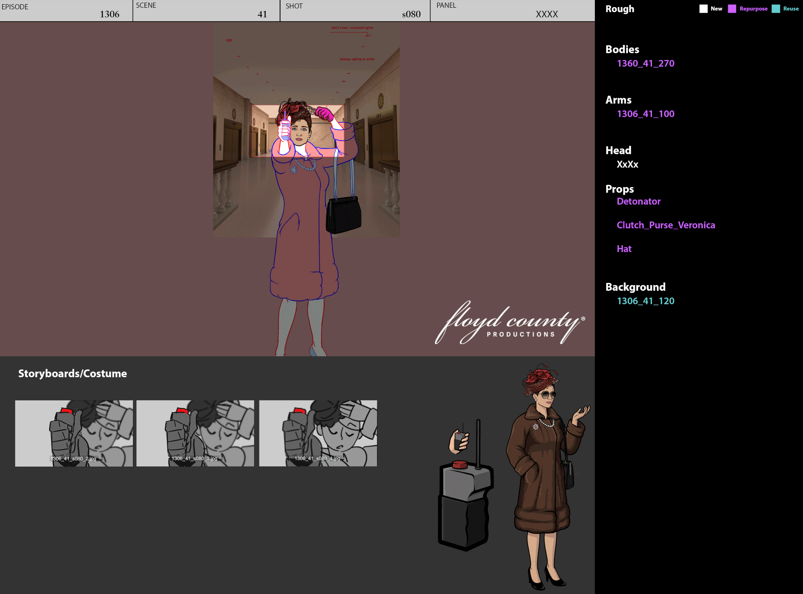The image size is (803, 594).
Task: Click the white New legend swatch
Action: tap(703, 9)
